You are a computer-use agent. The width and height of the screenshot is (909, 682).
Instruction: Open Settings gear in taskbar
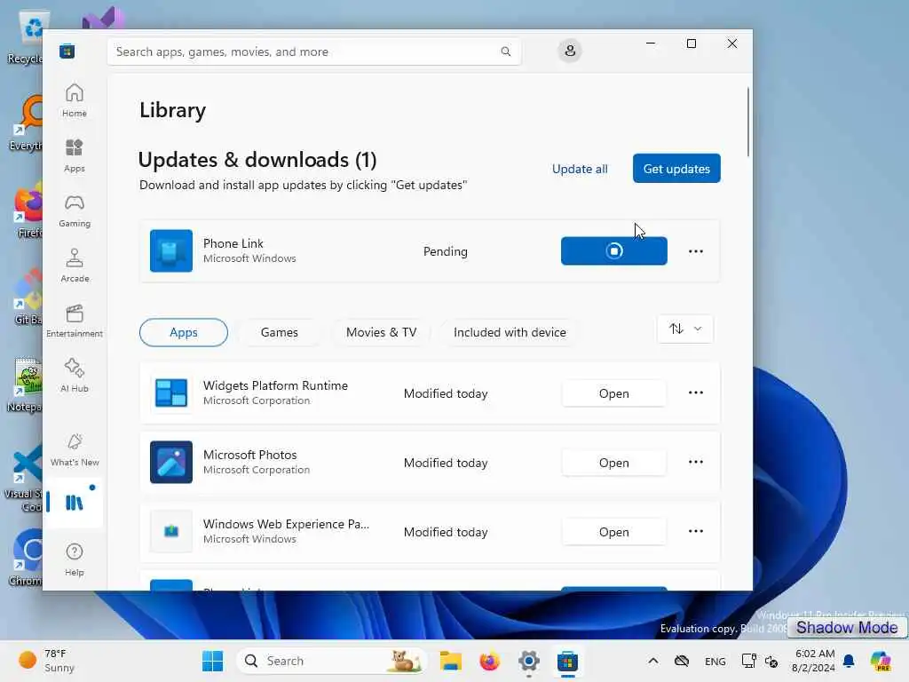click(x=529, y=661)
